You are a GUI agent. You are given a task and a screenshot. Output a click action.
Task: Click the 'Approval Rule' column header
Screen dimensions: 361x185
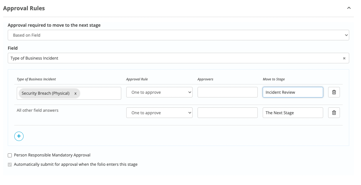(137, 79)
